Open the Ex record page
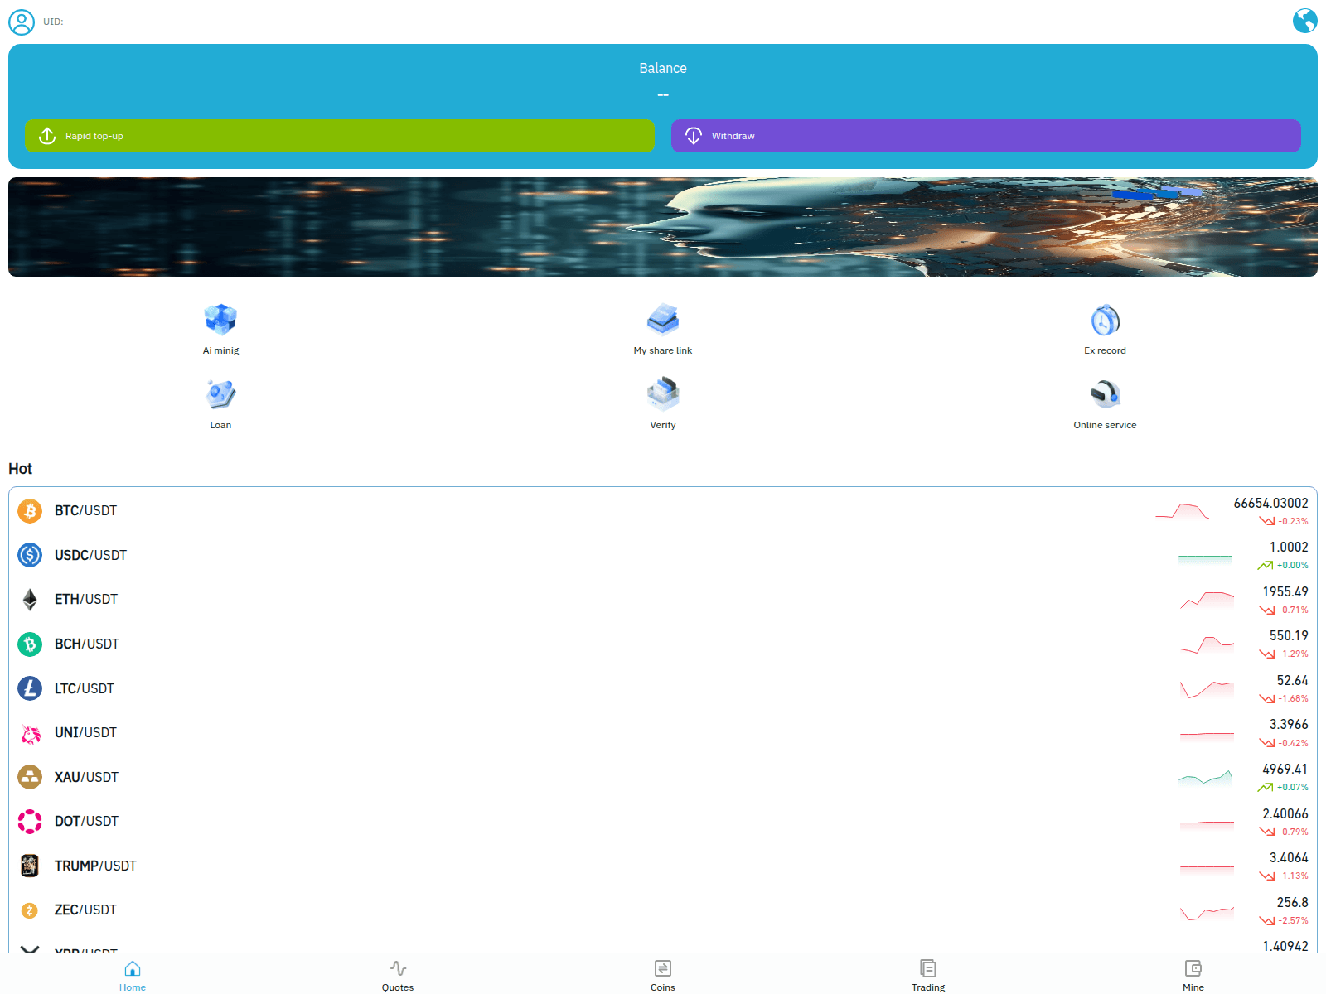The height and width of the screenshot is (994, 1326). pyautogui.click(x=1105, y=329)
